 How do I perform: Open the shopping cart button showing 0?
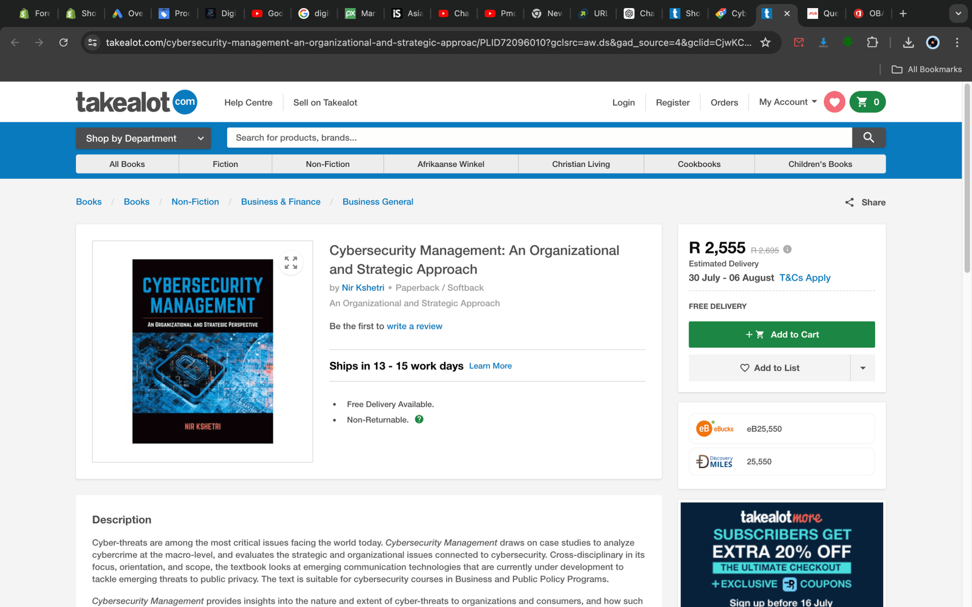[868, 102]
